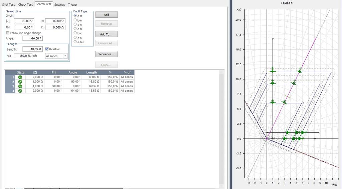
Task: Select the a-n fault type
Action: [75, 16]
